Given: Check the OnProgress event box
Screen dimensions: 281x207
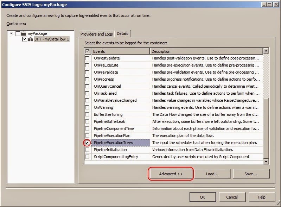Looking at the screenshot, I should pos(87,79).
